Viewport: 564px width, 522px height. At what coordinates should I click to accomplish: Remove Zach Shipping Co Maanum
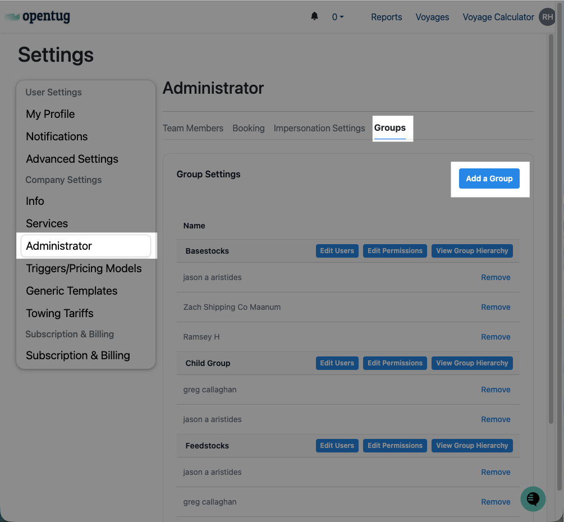pyautogui.click(x=496, y=307)
